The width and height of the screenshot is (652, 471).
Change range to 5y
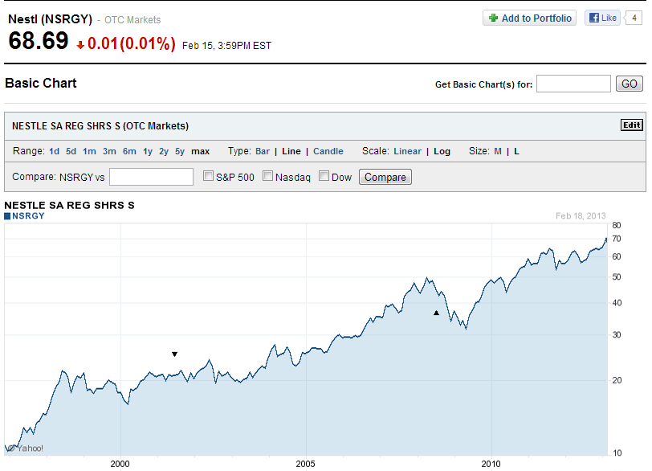[x=180, y=151]
